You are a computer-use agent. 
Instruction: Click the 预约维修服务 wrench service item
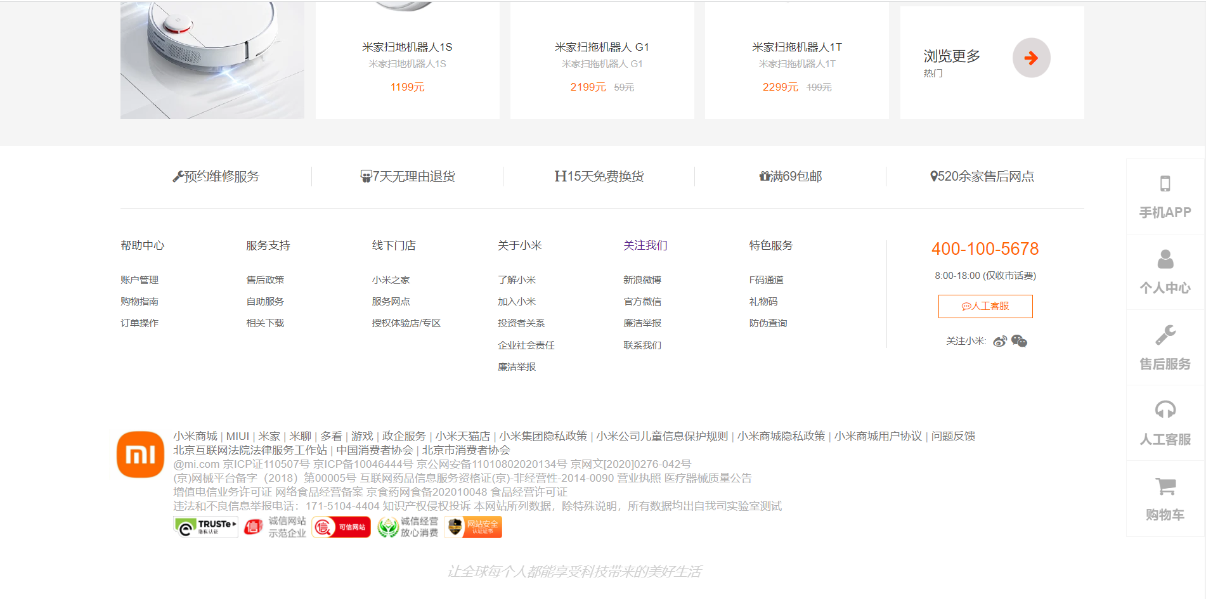click(216, 176)
